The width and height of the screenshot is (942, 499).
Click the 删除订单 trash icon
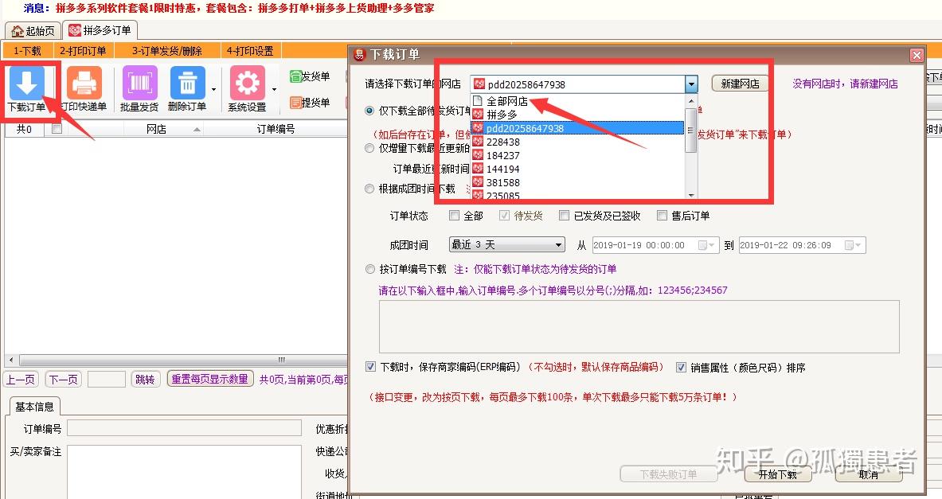[x=186, y=82]
